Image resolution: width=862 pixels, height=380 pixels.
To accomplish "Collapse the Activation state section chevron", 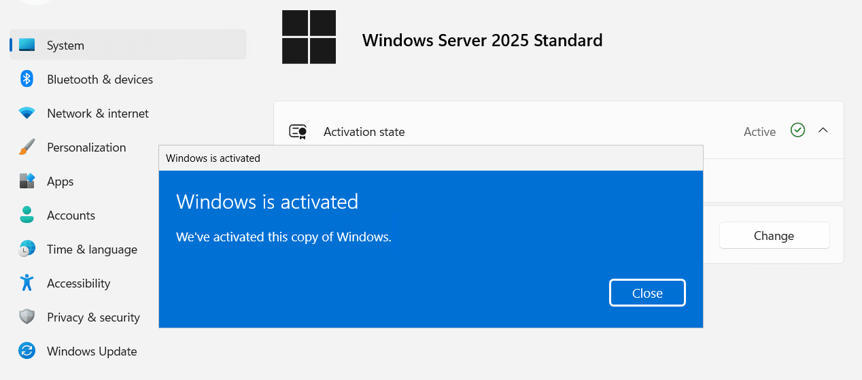I will (x=823, y=130).
